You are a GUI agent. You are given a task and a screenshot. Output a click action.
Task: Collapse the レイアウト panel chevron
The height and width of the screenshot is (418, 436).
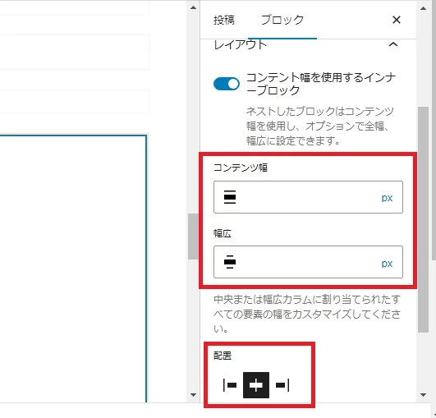[393, 44]
